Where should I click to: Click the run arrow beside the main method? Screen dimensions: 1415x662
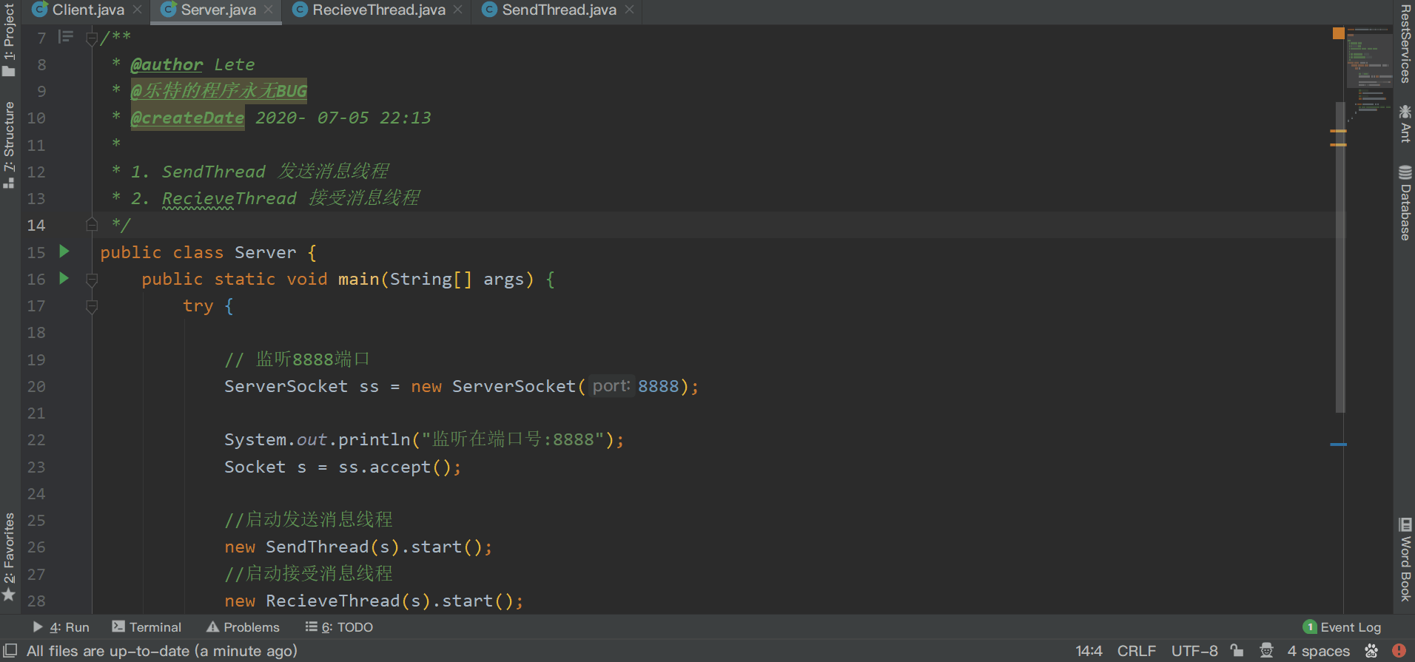click(64, 278)
